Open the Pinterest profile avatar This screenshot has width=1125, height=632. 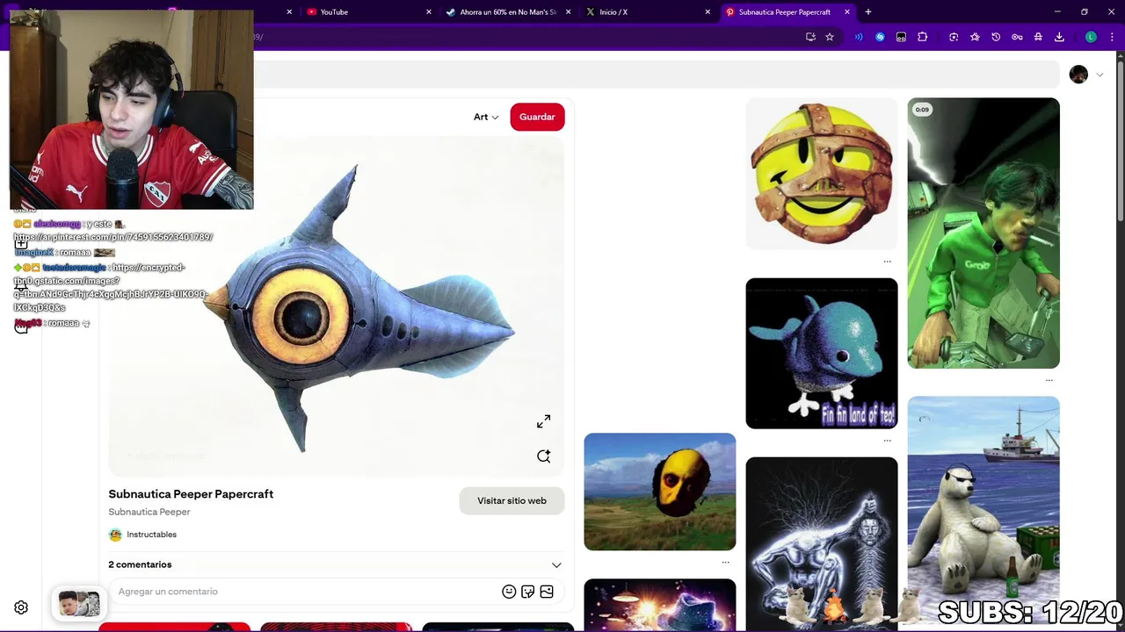coord(1078,75)
